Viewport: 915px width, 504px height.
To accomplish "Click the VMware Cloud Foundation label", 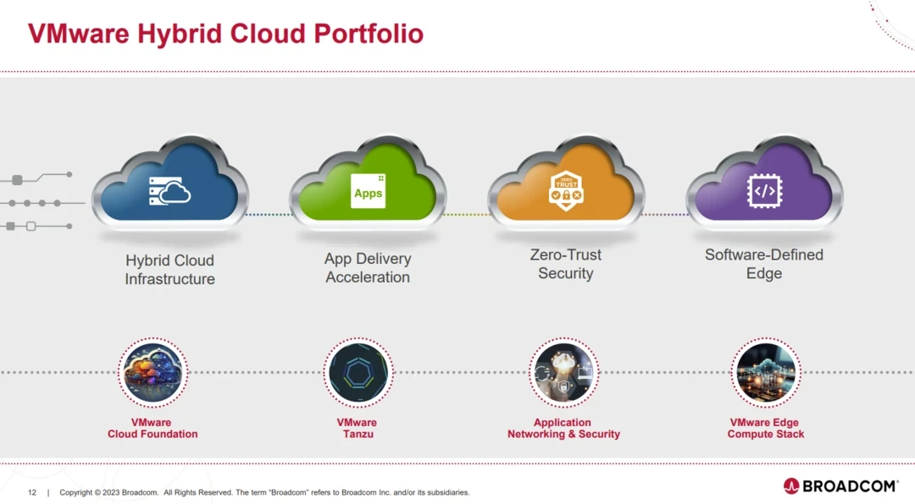I will point(152,429).
